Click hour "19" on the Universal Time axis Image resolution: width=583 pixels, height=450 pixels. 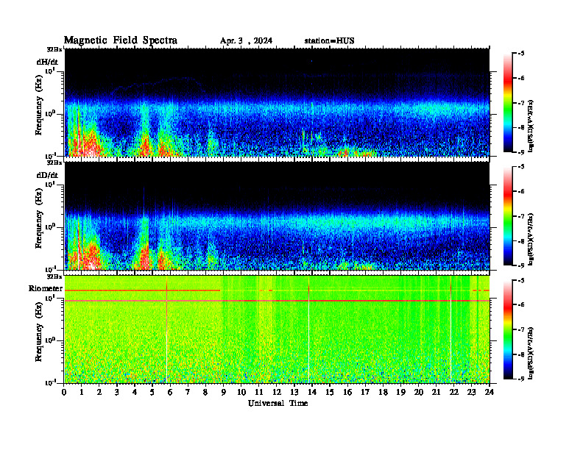(400, 392)
